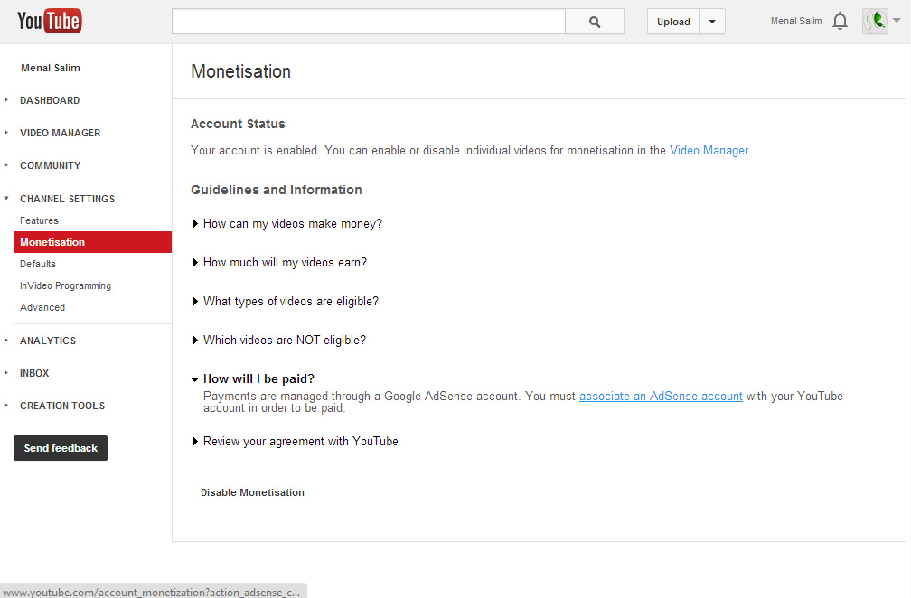Viewport: 911px width, 598px height.
Task: Click the account avatar thumbnail
Action: [x=875, y=22]
